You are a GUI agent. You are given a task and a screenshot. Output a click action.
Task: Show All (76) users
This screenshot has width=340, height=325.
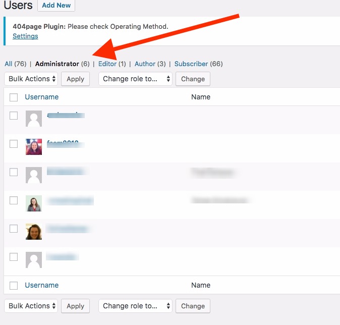point(15,64)
